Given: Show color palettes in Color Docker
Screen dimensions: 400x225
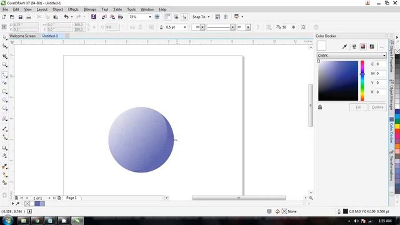Looking at the screenshot, I should (x=372, y=46).
